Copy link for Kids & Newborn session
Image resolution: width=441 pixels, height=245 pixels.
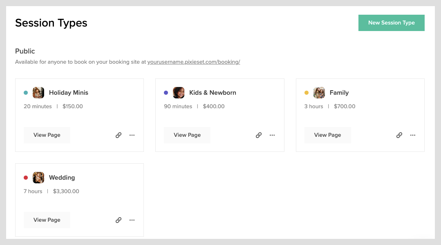coord(259,135)
